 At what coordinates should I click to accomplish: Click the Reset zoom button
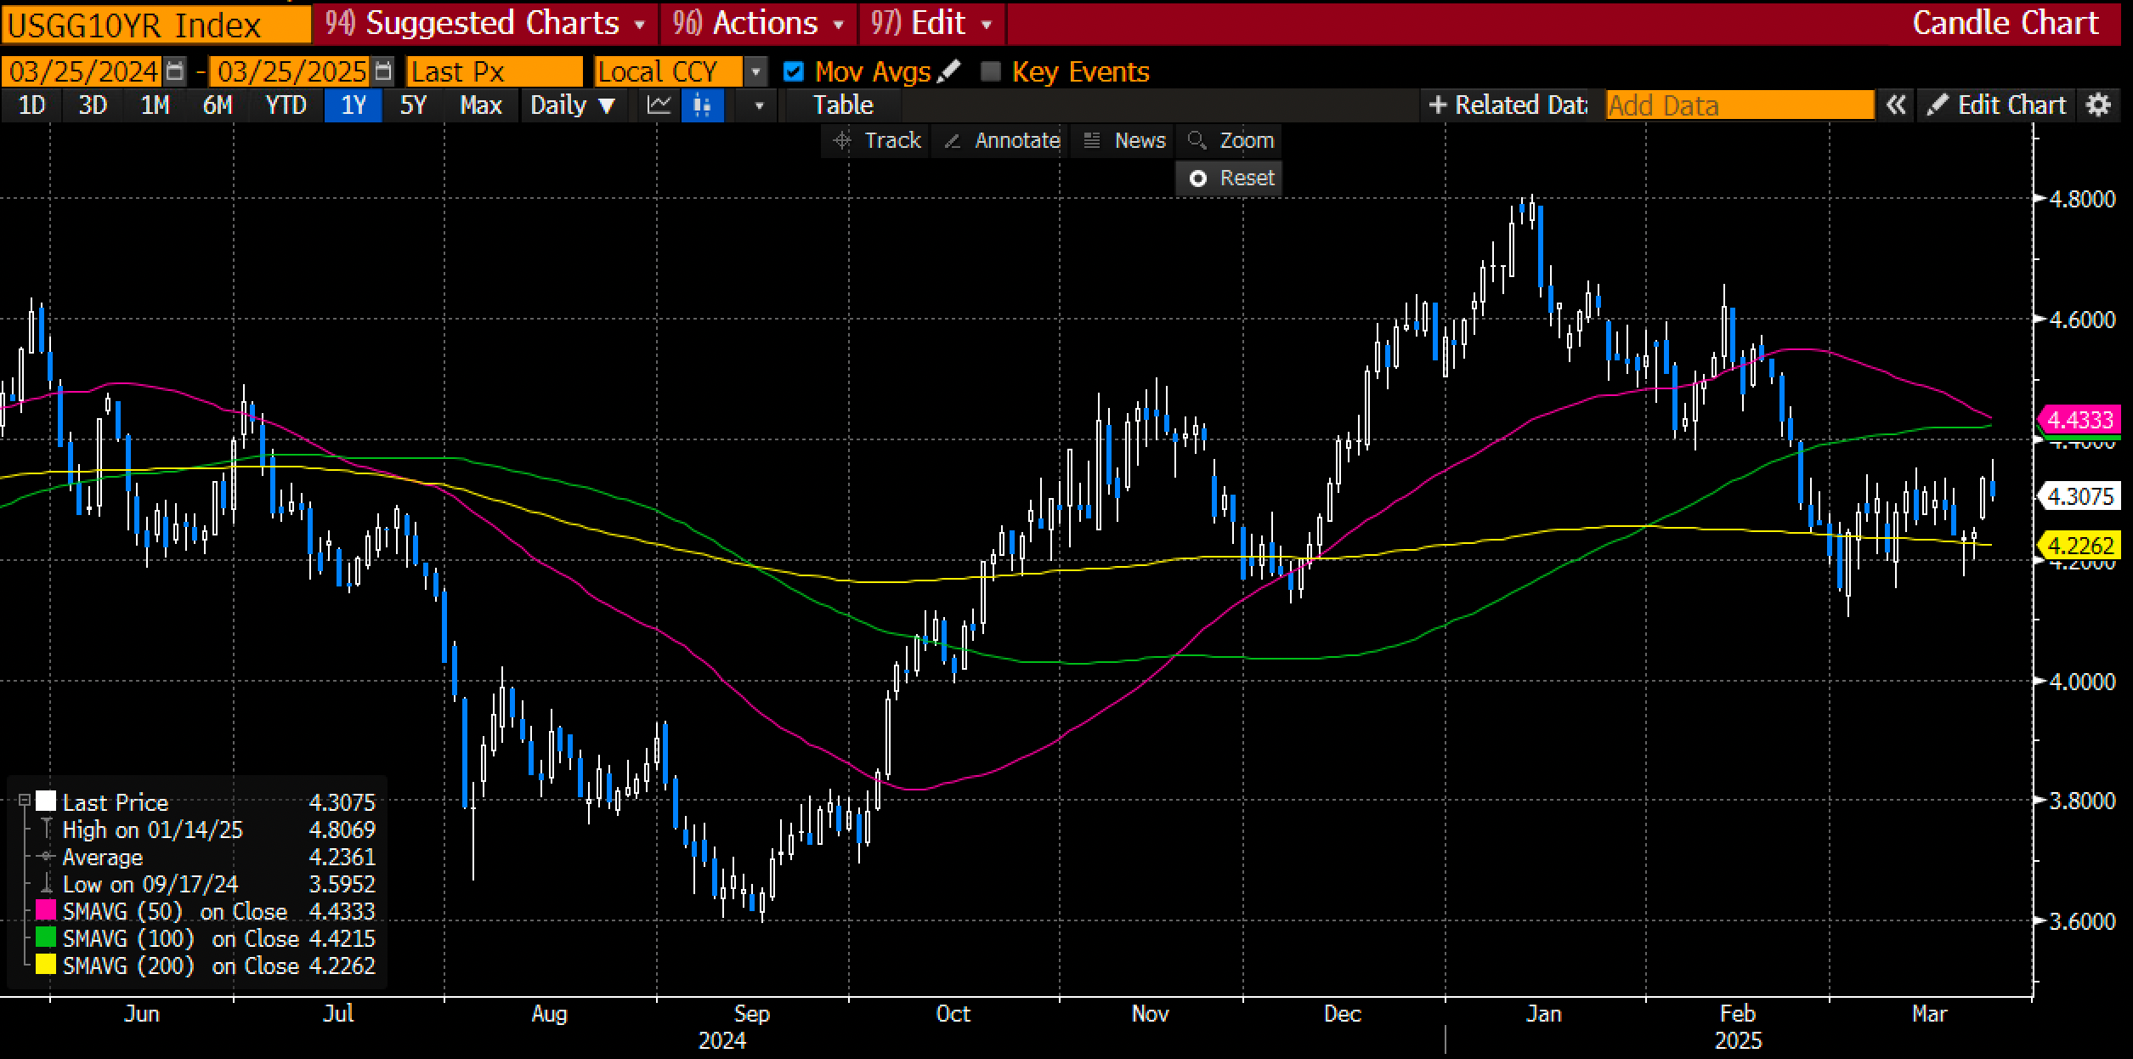point(1230,178)
